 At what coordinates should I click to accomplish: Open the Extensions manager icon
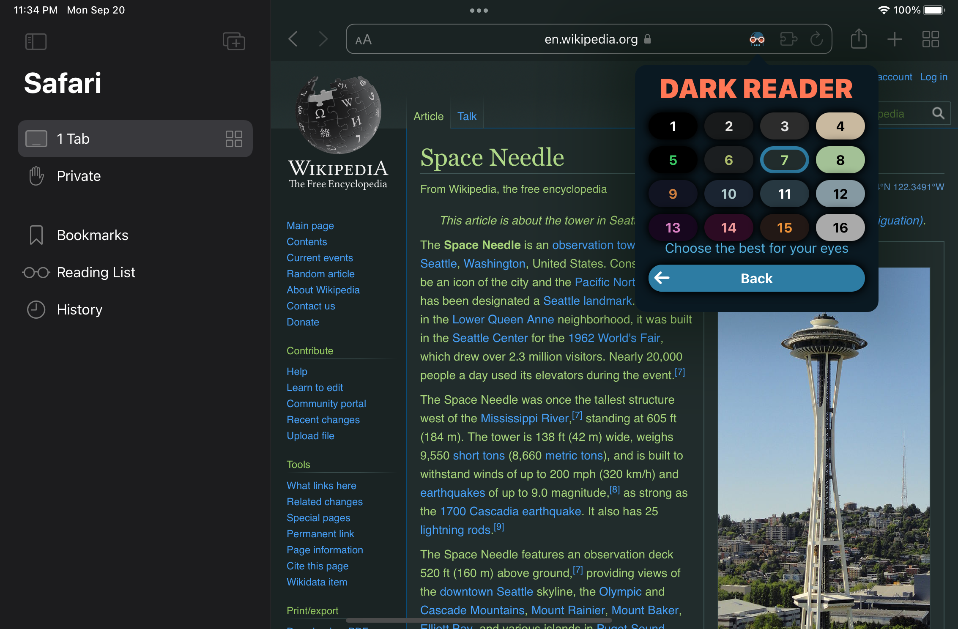coord(789,39)
